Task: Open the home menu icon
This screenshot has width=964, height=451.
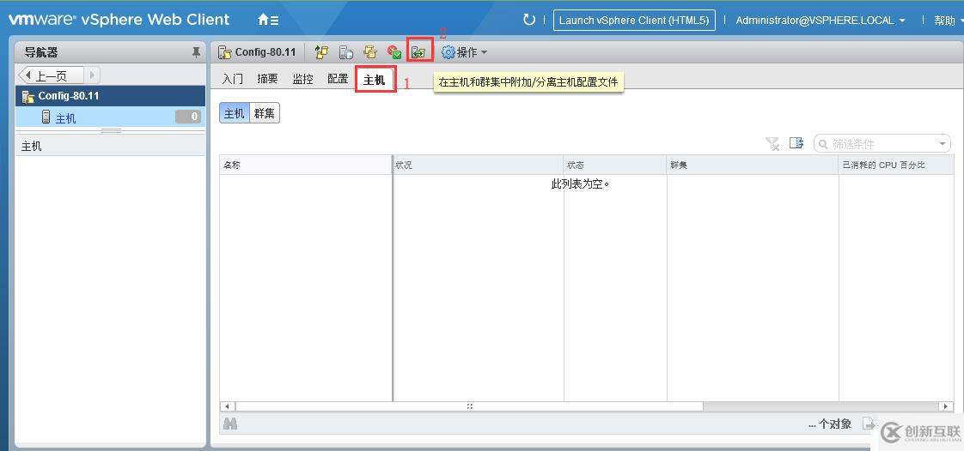Action: pyautogui.click(x=268, y=21)
